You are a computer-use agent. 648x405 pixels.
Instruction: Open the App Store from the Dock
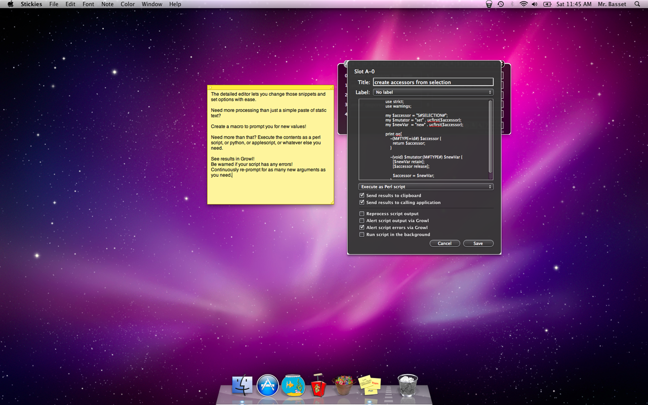pos(268,385)
